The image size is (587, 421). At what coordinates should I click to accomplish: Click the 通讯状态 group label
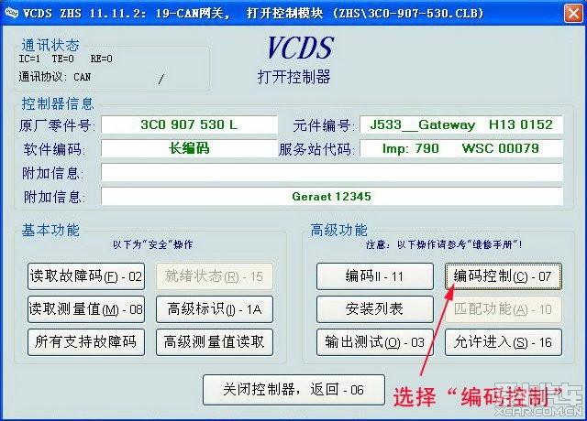pyautogui.click(x=50, y=45)
